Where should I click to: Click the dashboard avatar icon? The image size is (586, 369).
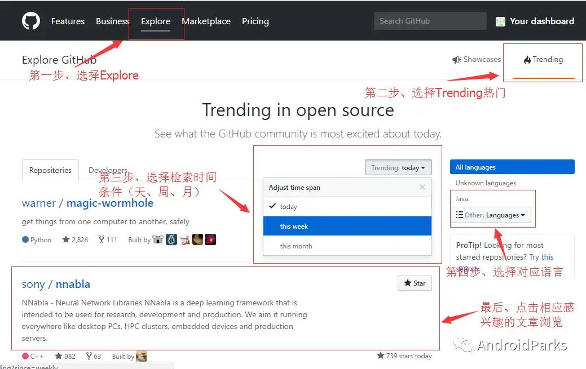(500, 21)
